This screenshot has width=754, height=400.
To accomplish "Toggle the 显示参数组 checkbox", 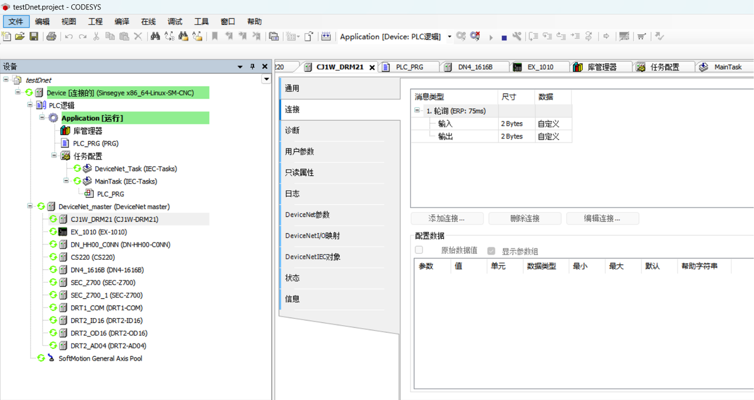I will click(491, 251).
